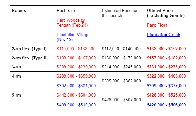The width and height of the screenshot is (196, 116).
Task: Click the $110,000 - $138,000 past sale cell
Action: 76,49
